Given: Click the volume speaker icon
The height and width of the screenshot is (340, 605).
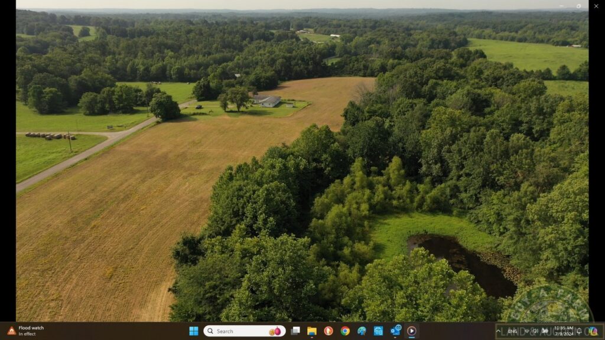Looking at the screenshot, I should point(535,331).
